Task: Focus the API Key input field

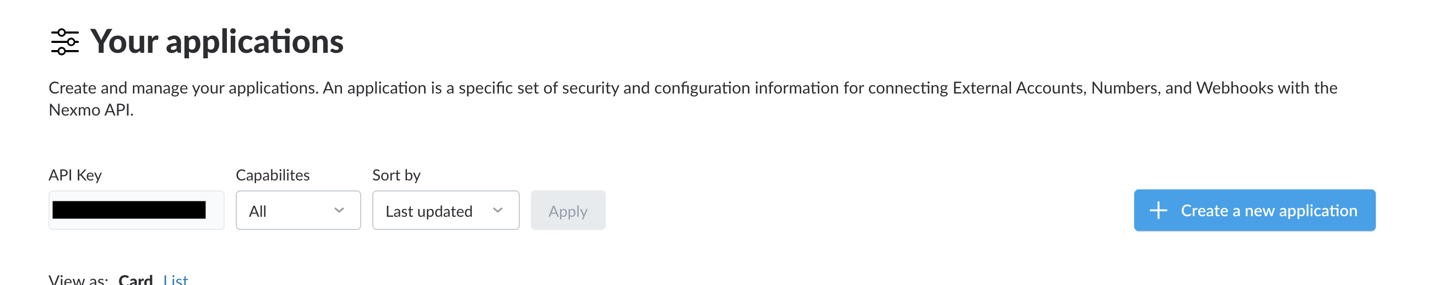Action: 215,210
